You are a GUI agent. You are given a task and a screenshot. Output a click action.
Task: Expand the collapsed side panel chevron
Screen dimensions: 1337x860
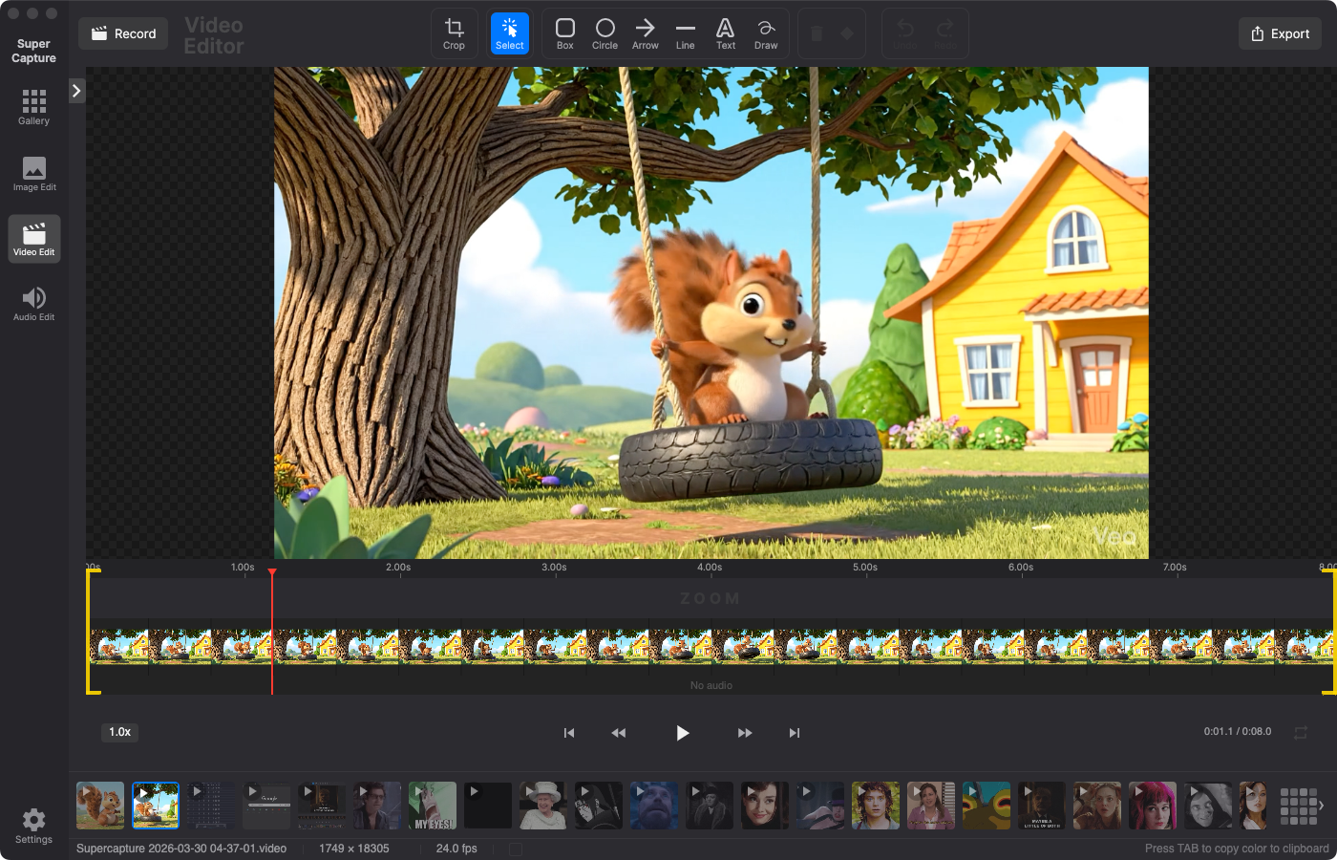pos(76,90)
